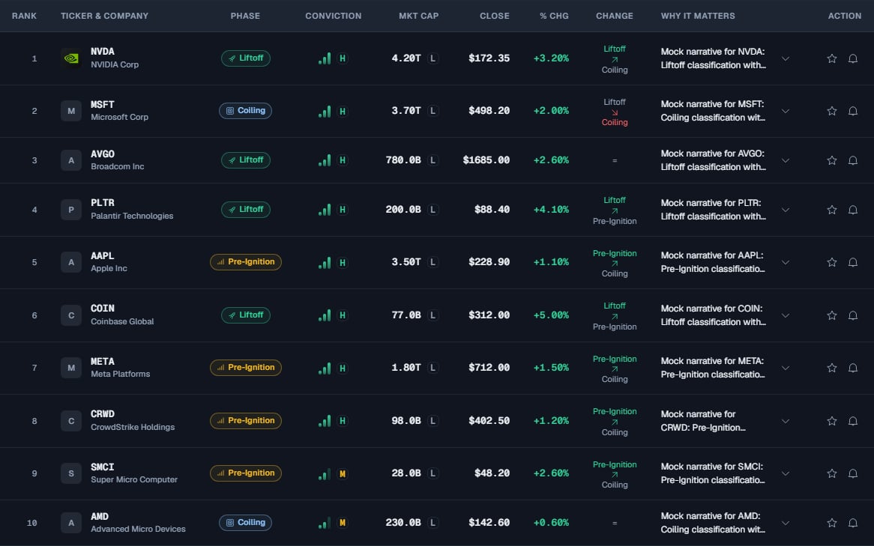Click SMCI conviction bars icon

click(325, 473)
